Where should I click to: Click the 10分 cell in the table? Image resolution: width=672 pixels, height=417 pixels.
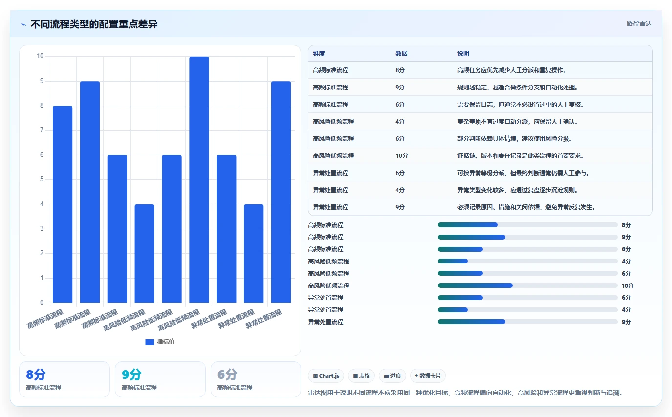pos(402,156)
